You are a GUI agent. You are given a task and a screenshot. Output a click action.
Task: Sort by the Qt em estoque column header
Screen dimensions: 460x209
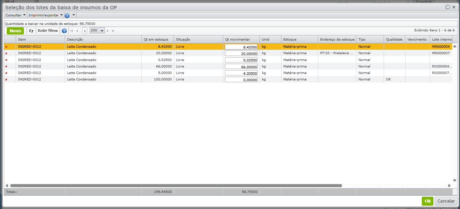coord(157,40)
